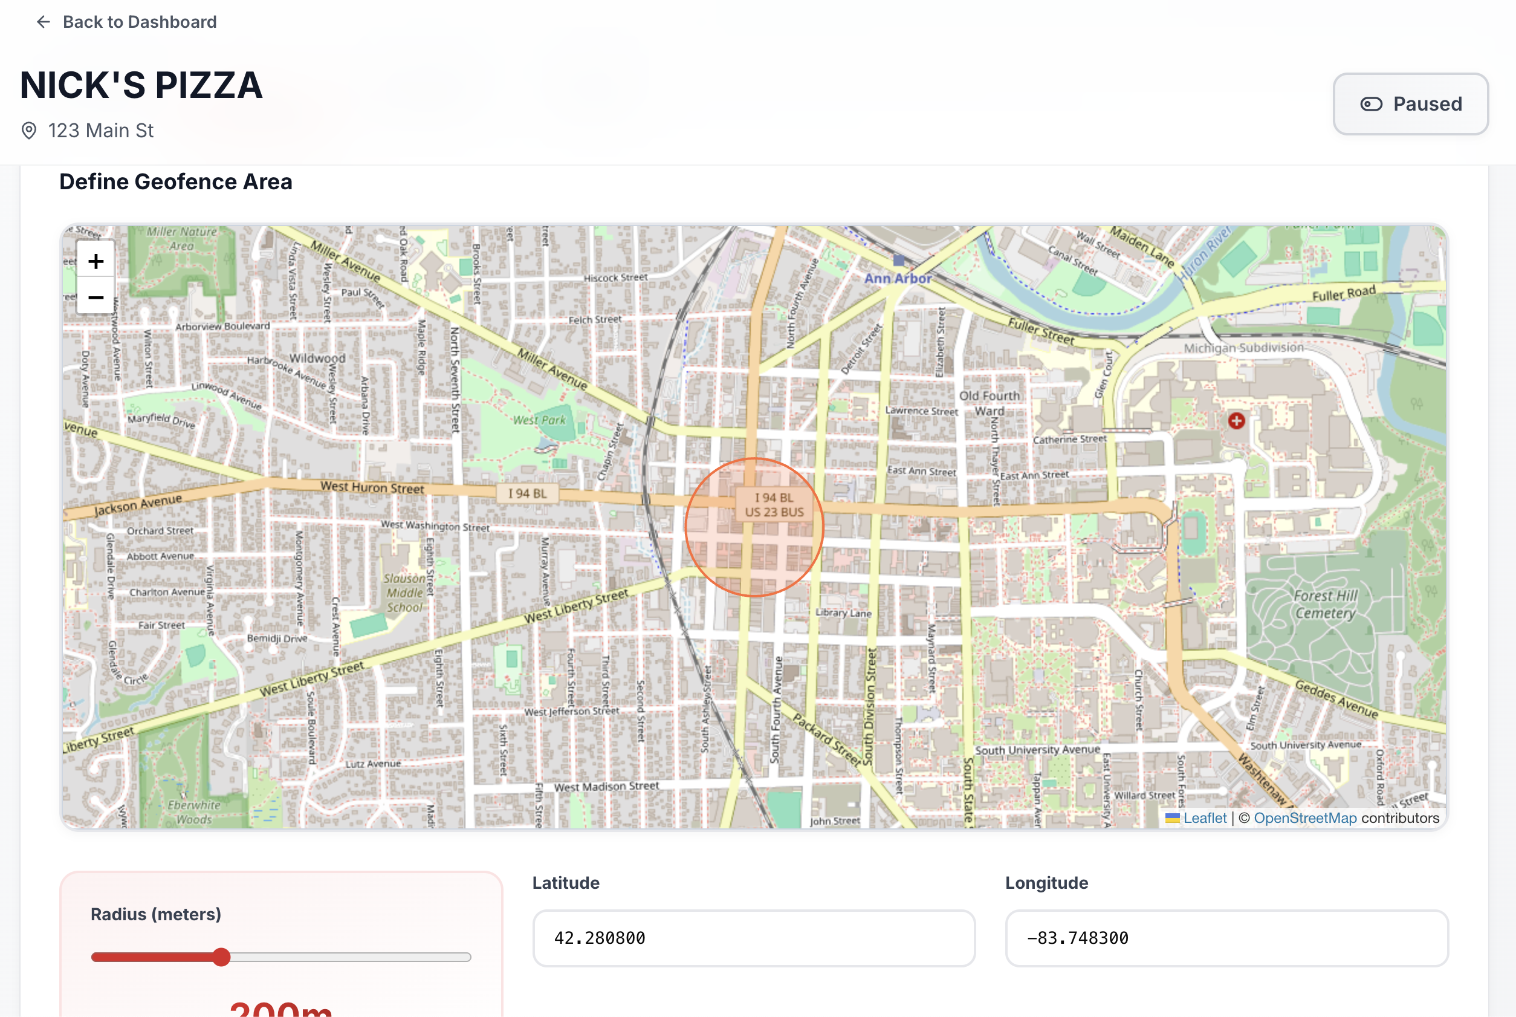Click the Ann Arbor city label on map

click(898, 278)
